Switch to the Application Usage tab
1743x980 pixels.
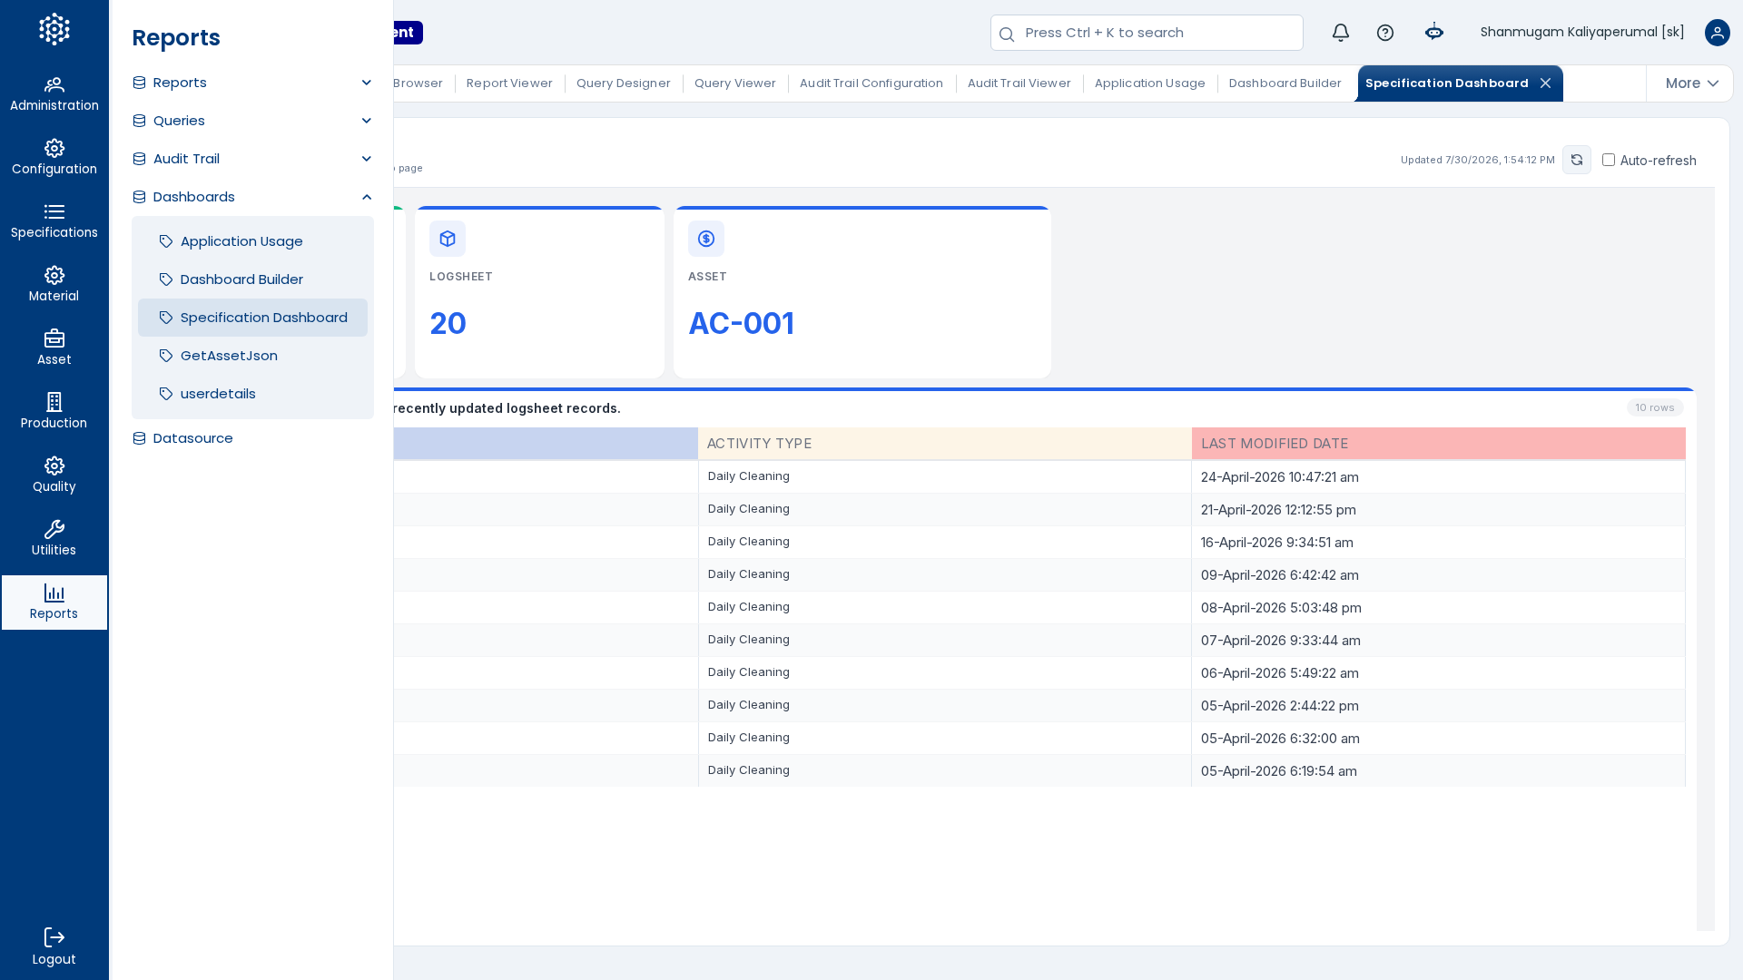pyautogui.click(x=1150, y=83)
